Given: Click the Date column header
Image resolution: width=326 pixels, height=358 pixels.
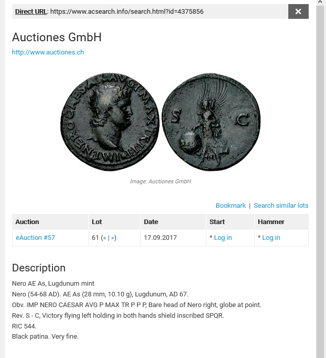Looking at the screenshot, I should point(151,222).
